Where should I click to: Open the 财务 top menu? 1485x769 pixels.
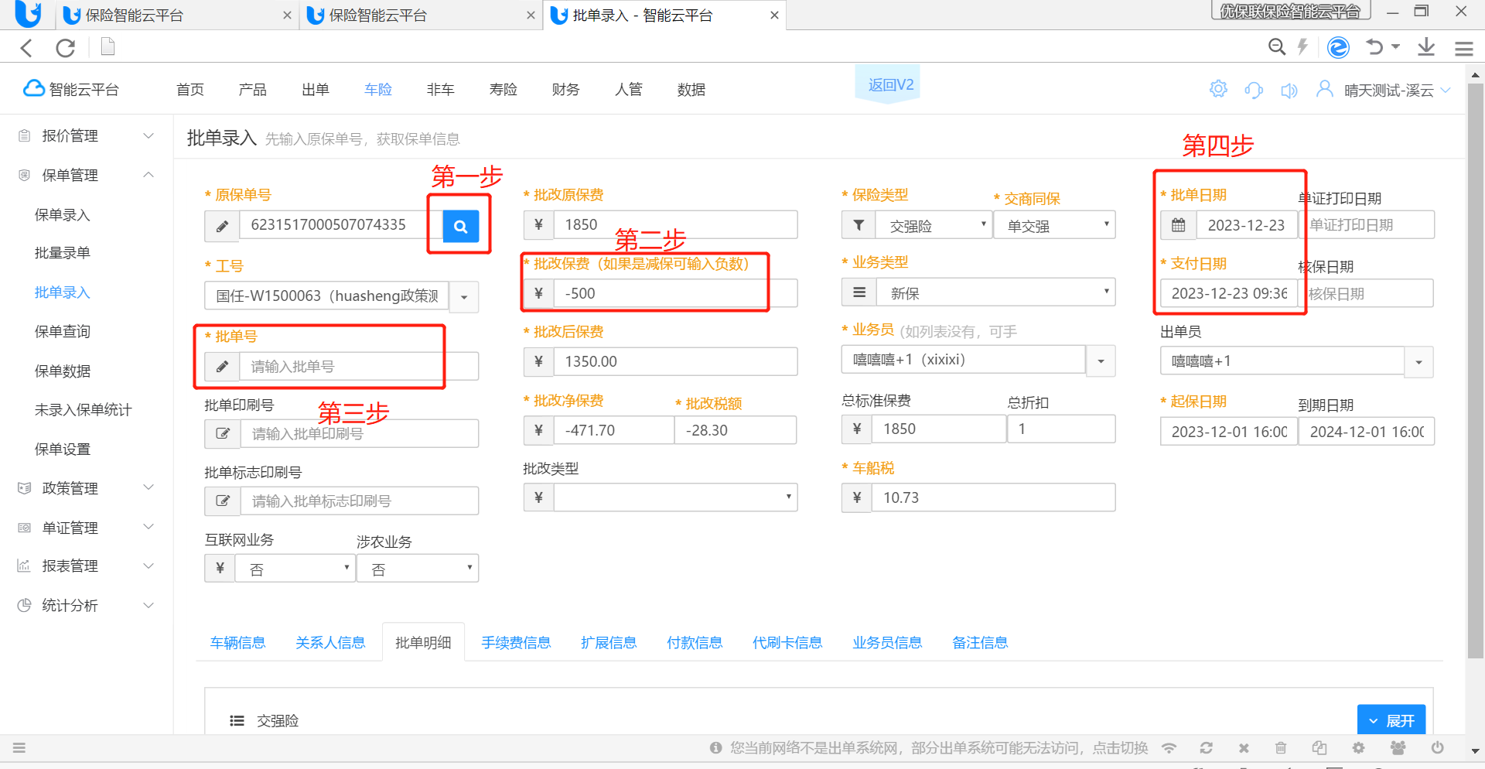(x=566, y=90)
